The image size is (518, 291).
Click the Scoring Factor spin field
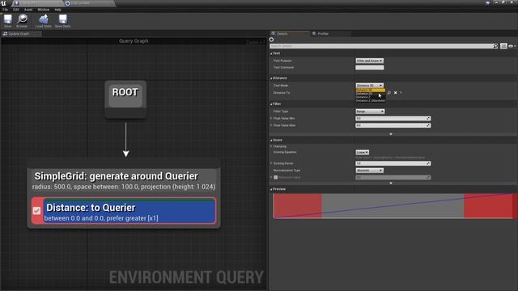point(393,163)
